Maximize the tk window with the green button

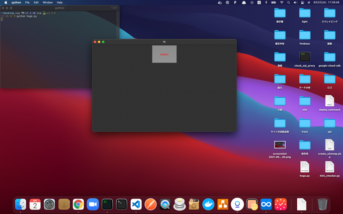pyautogui.click(x=103, y=42)
